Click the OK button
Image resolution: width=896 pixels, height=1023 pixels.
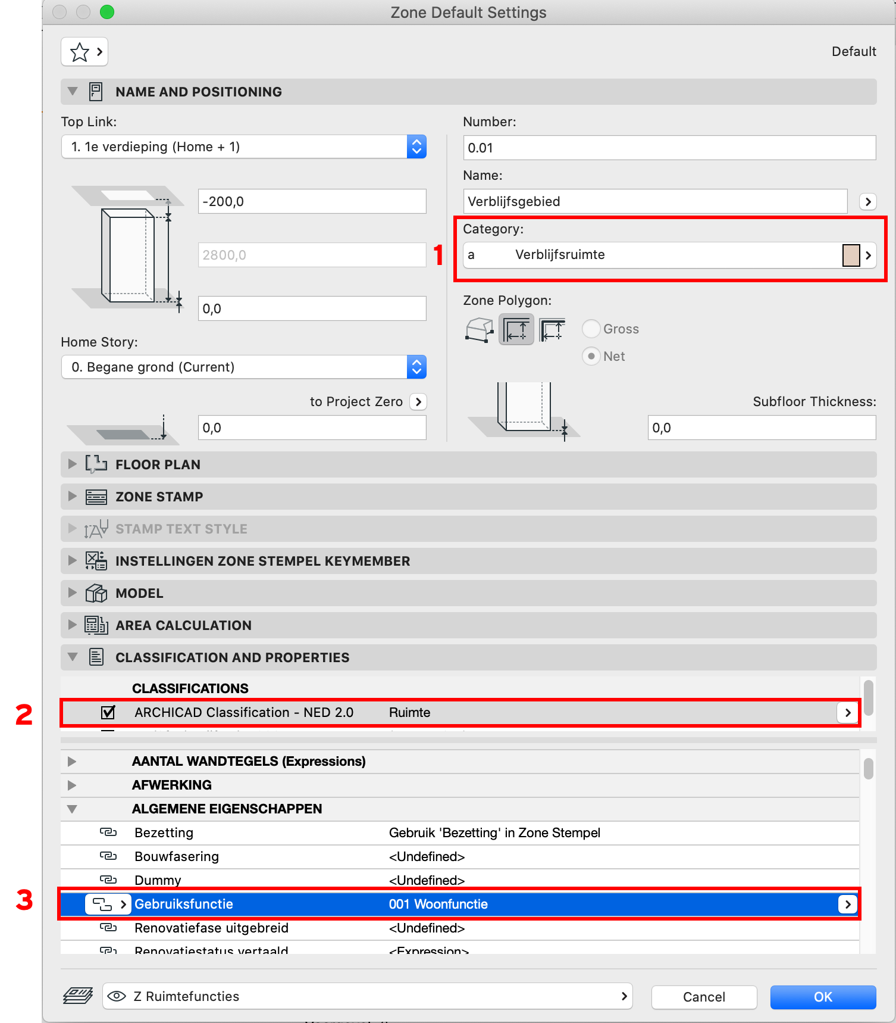click(x=823, y=997)
